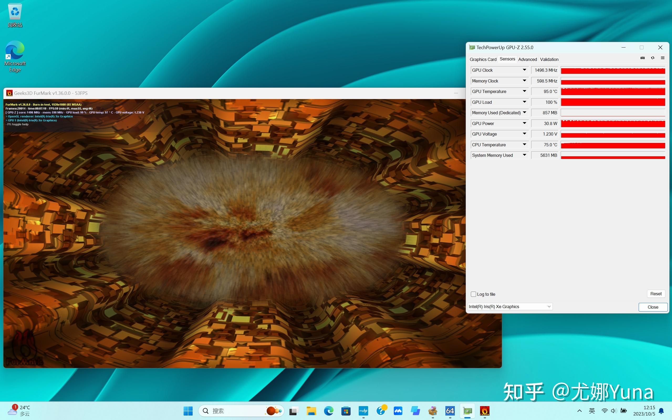672x420 pixels.
Task: Open Task View in the taskbar
Action: point(294,411)
